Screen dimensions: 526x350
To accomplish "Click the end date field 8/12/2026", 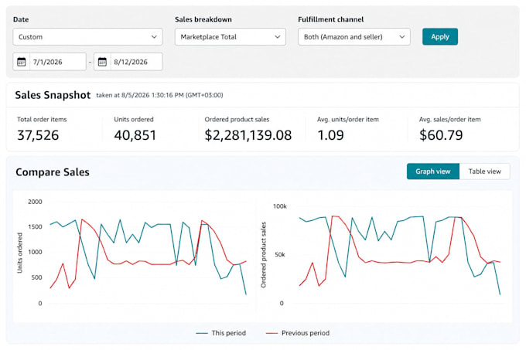I will point(137,62).
